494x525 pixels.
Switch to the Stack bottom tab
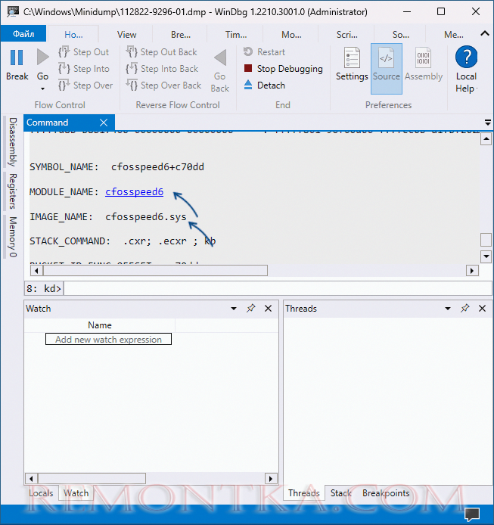click(341, 493)
